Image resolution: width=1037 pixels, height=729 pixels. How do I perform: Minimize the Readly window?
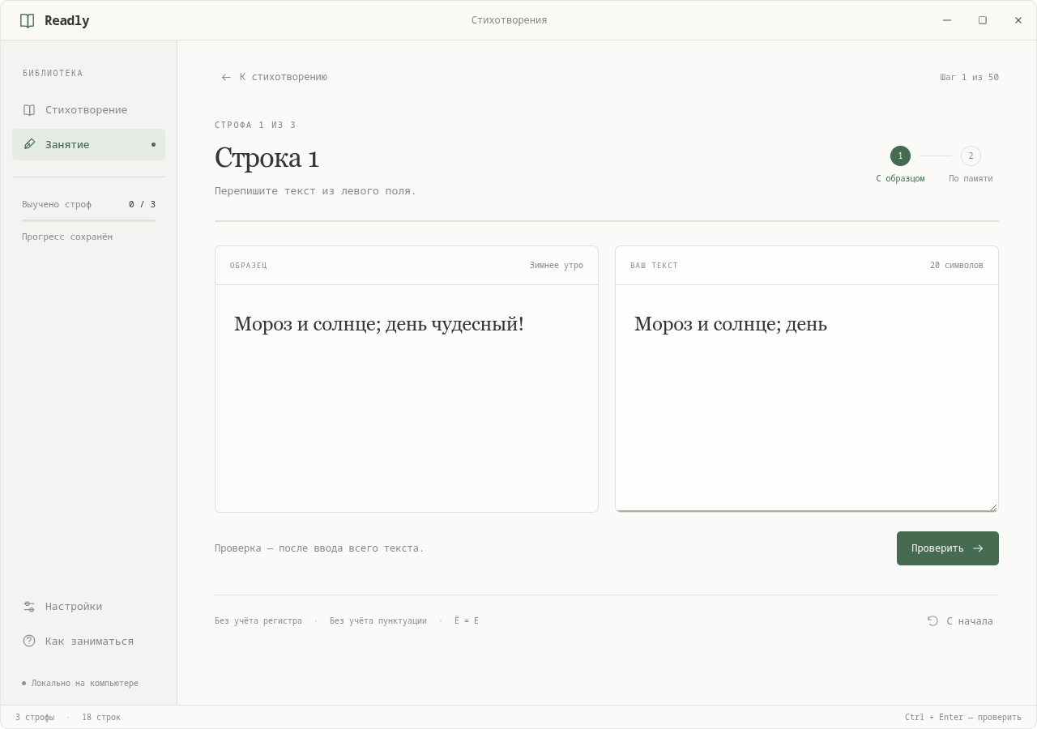coord(947,20)
